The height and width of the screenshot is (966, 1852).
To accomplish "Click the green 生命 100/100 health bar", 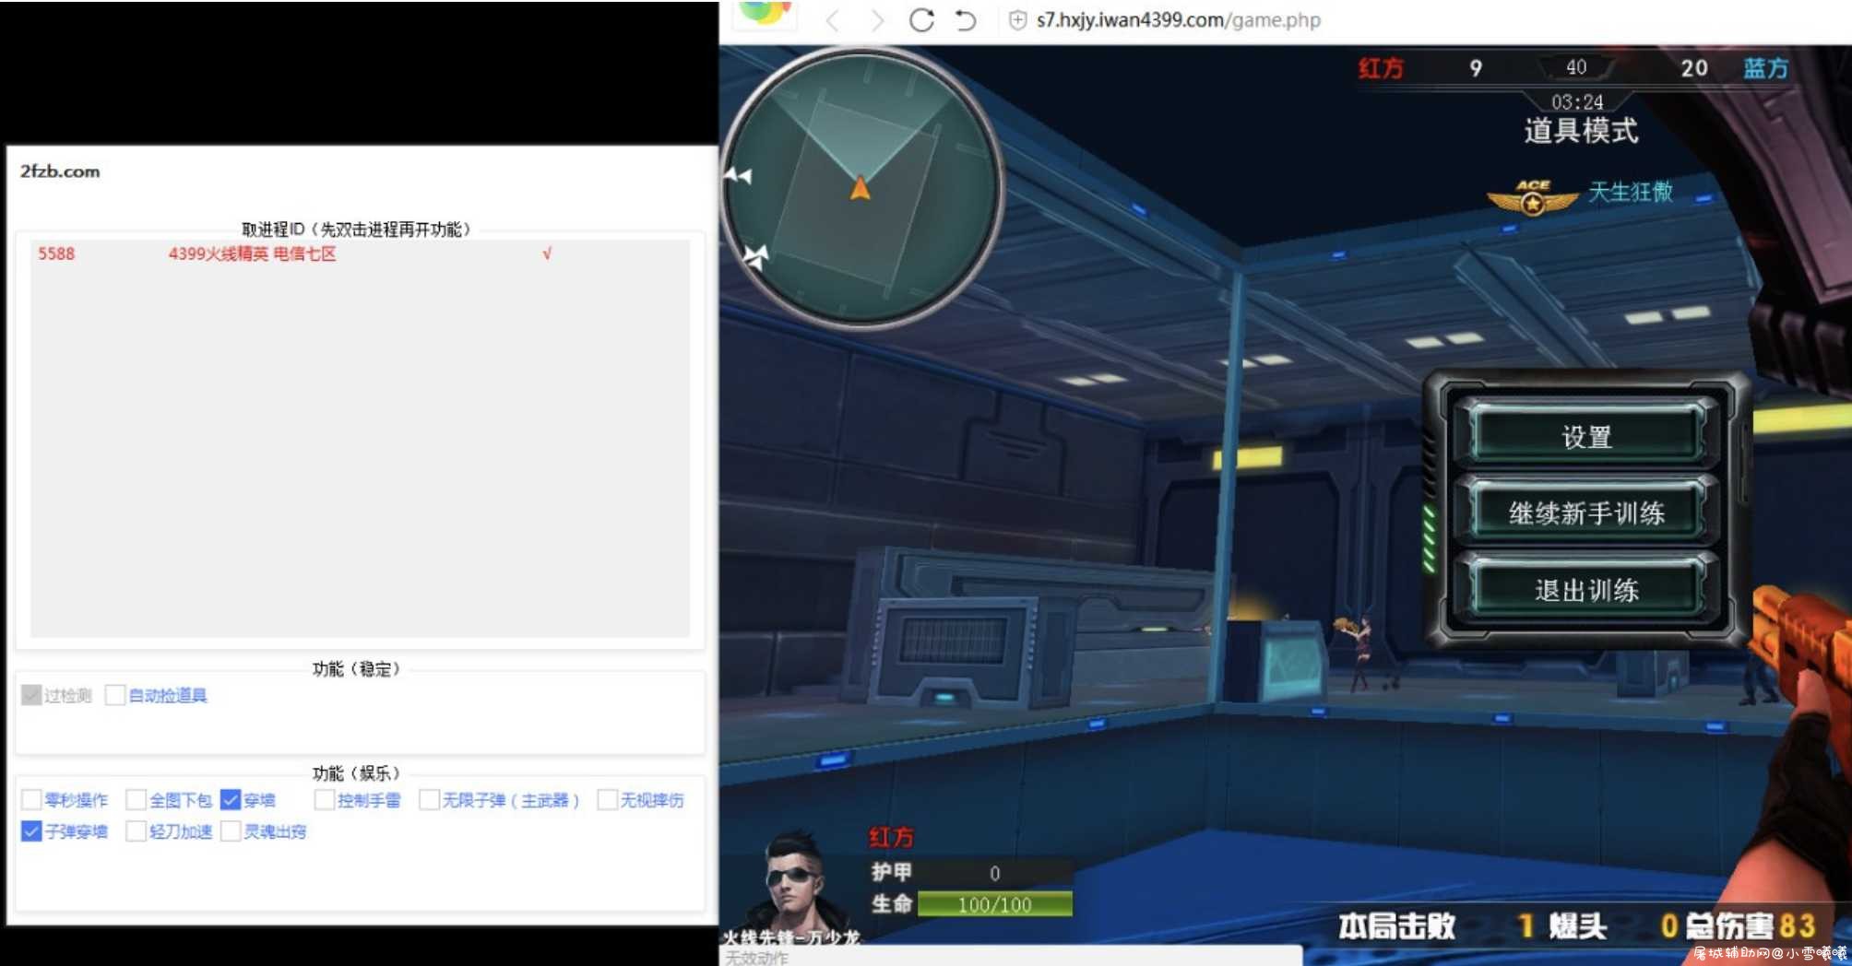I will 995,904.
